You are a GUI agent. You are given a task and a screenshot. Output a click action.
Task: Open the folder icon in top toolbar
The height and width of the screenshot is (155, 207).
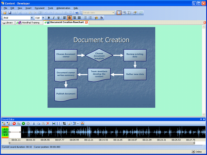tap(5, 13)
